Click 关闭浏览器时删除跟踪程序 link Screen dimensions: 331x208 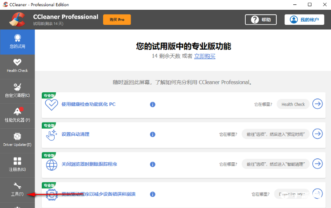pyautogui.click(x=89, y=164)
